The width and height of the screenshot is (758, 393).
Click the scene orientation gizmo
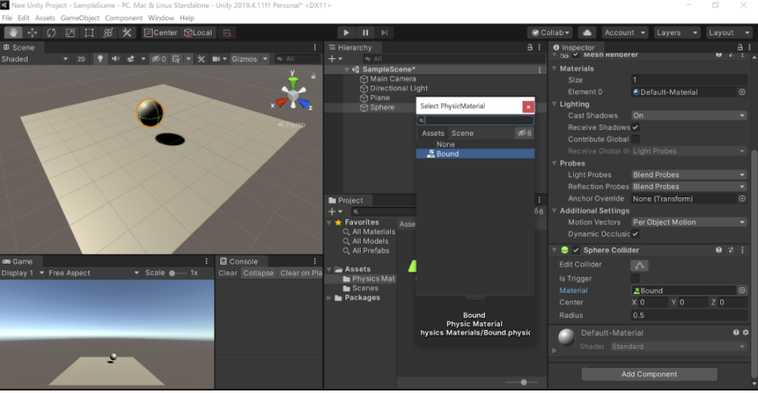293,93
